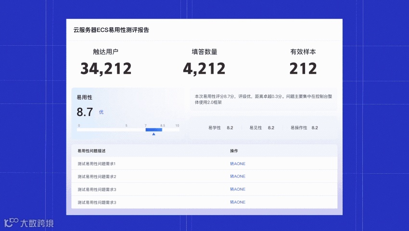Click the 触达用户 label
Image resolution: width=409 pixels, height=231 pixels.
(x=106, y=51)
